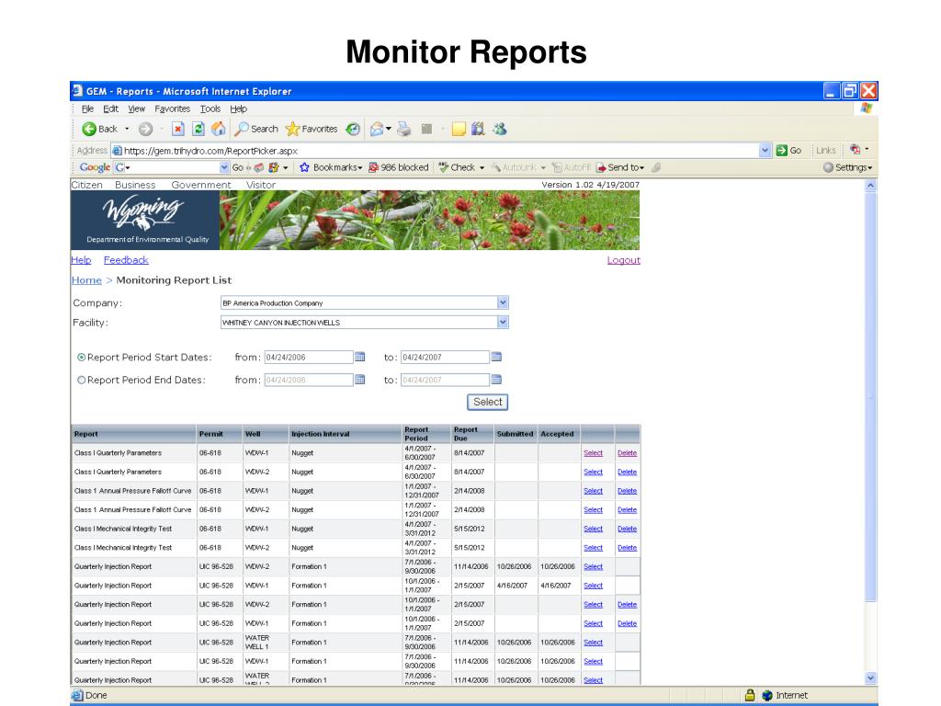
Task: Go to the browser Home page icon
Action: point(219,129)
